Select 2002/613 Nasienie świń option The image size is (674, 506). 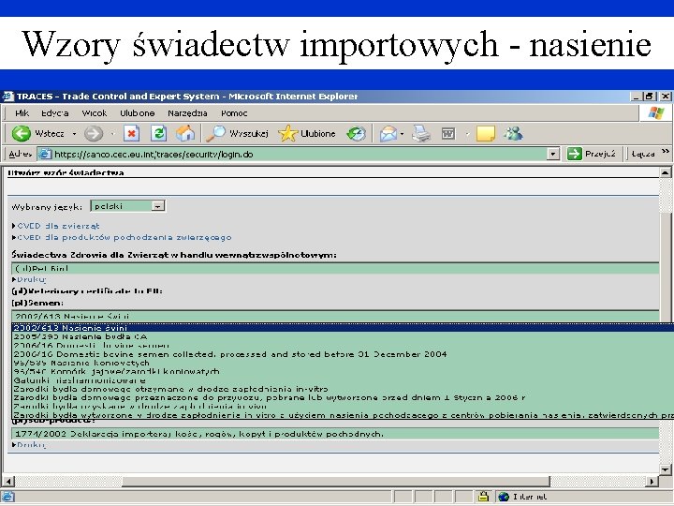(343, 327)
